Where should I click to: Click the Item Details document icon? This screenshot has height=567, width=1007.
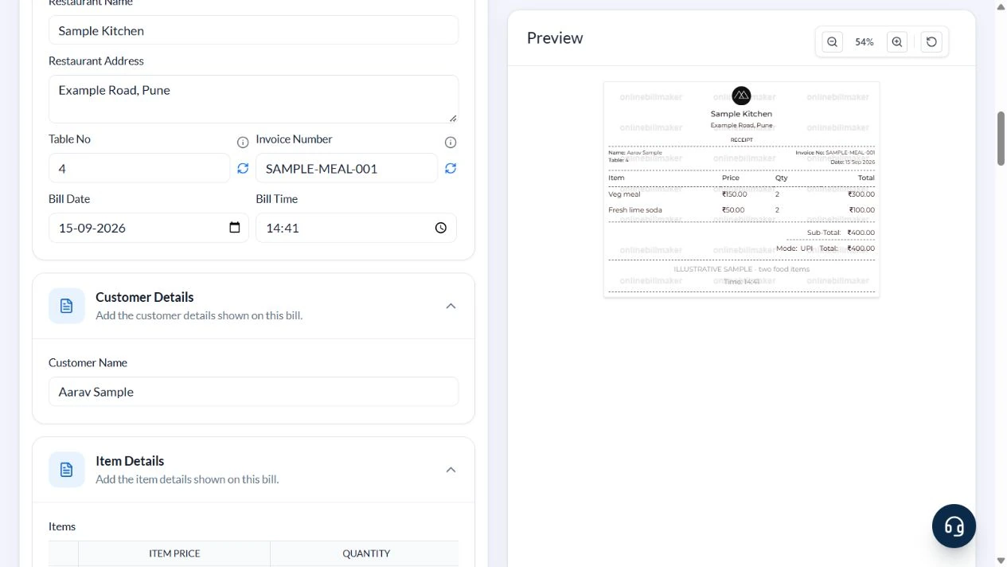[67, 470]
